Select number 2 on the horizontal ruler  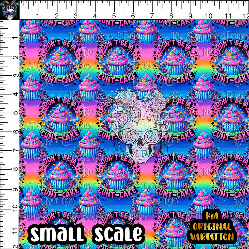(57, 16)
